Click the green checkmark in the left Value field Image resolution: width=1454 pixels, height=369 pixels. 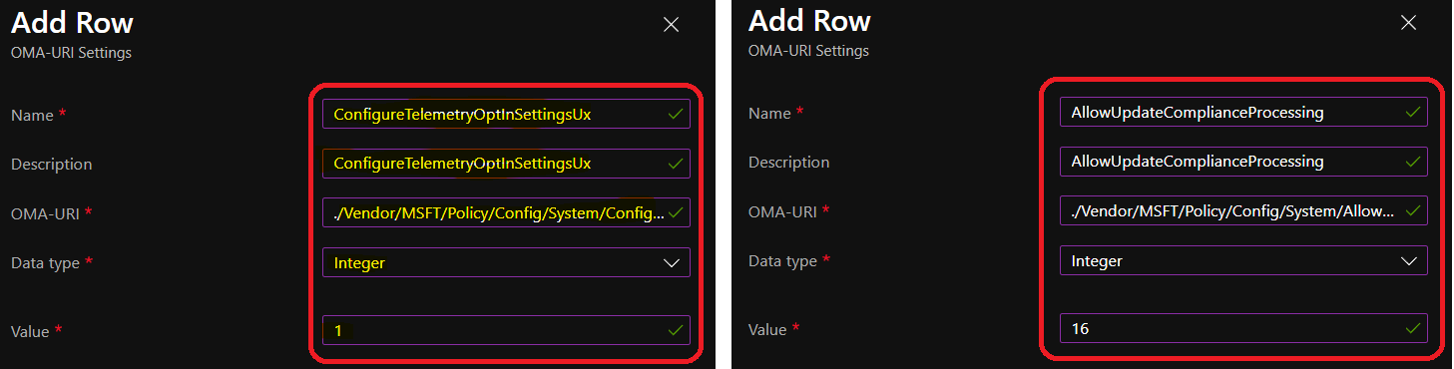[x=675, y=329]
